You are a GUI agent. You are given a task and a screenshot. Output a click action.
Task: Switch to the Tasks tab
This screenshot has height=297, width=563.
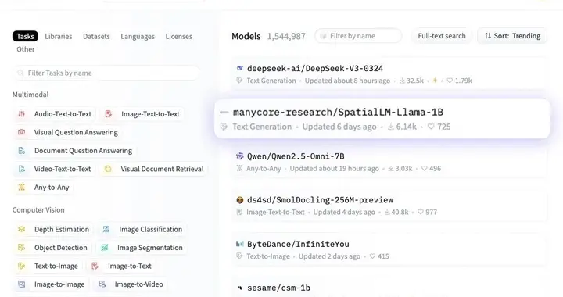point(25,36)
